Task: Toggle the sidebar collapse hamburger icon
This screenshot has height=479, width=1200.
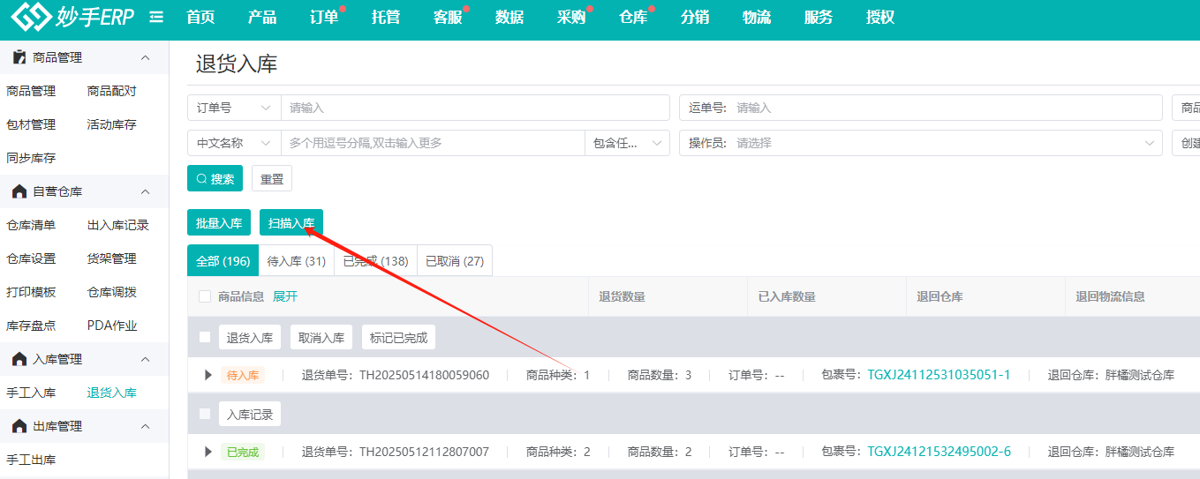Action: (x=156, y=17)
